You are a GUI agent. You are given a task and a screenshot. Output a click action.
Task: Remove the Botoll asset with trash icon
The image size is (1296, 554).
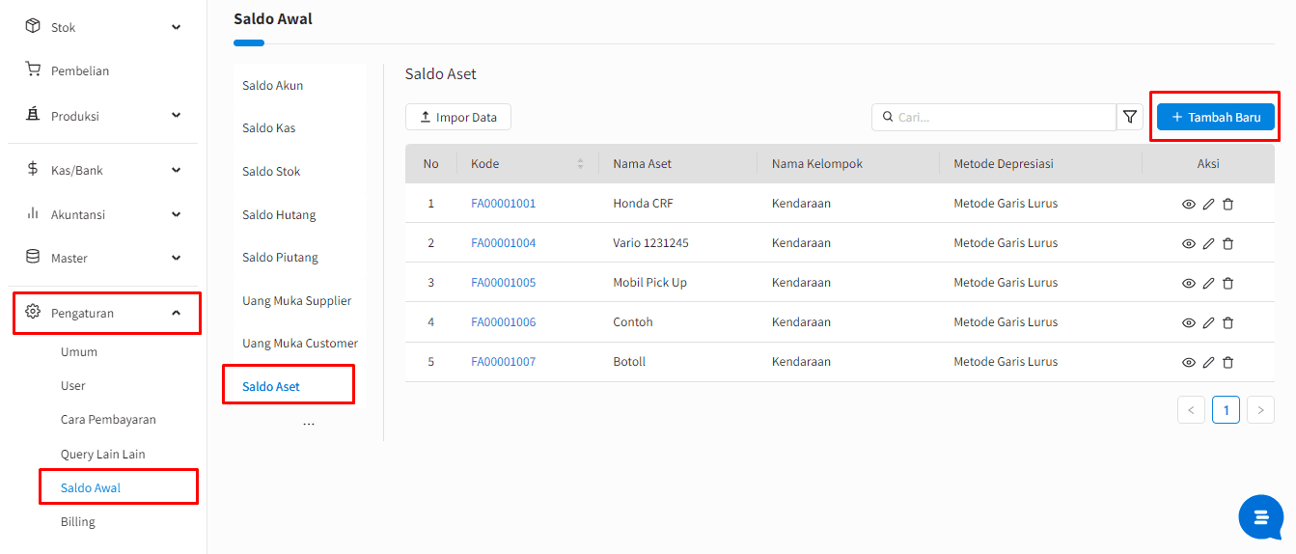(x=1227, y=362)
